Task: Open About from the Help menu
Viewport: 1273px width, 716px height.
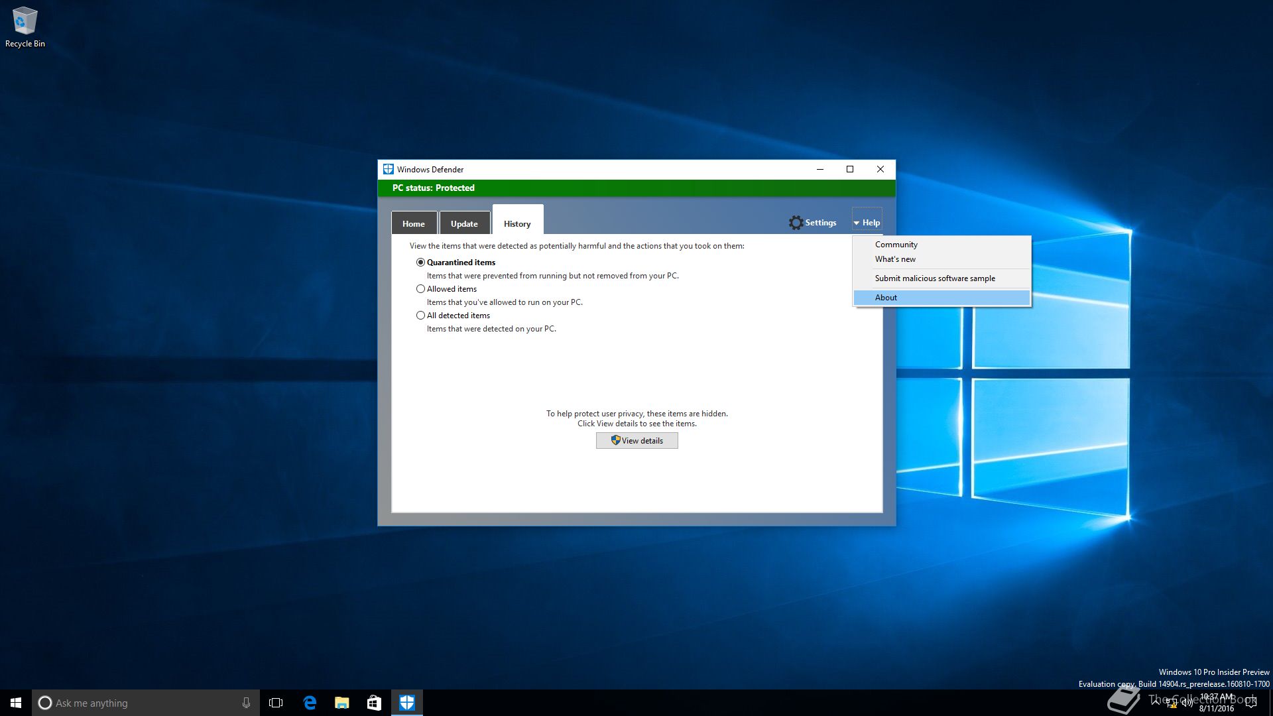Action: (x=941, y=298)
